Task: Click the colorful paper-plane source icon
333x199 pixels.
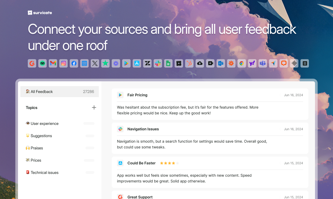Action: pyautogui.click(x=273, y=63)
